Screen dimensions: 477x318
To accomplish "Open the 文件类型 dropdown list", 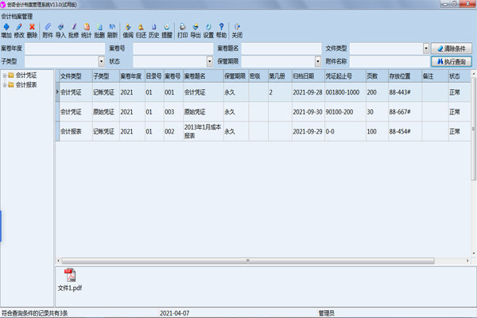I will coord(425,48).
